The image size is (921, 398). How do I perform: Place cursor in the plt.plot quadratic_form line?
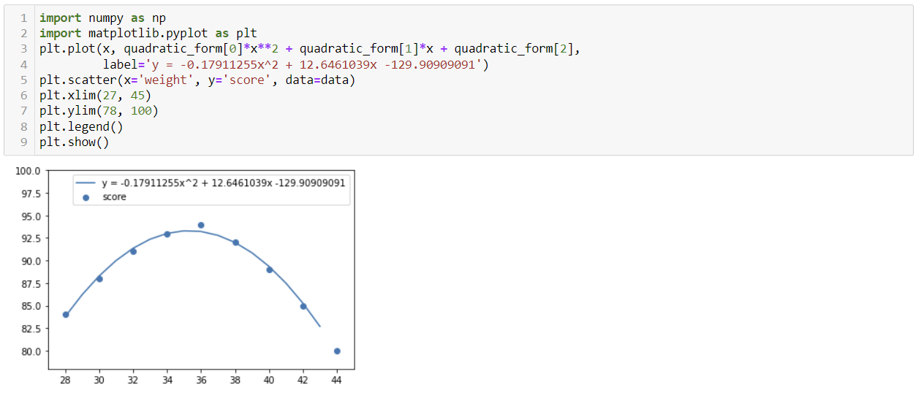311,49
